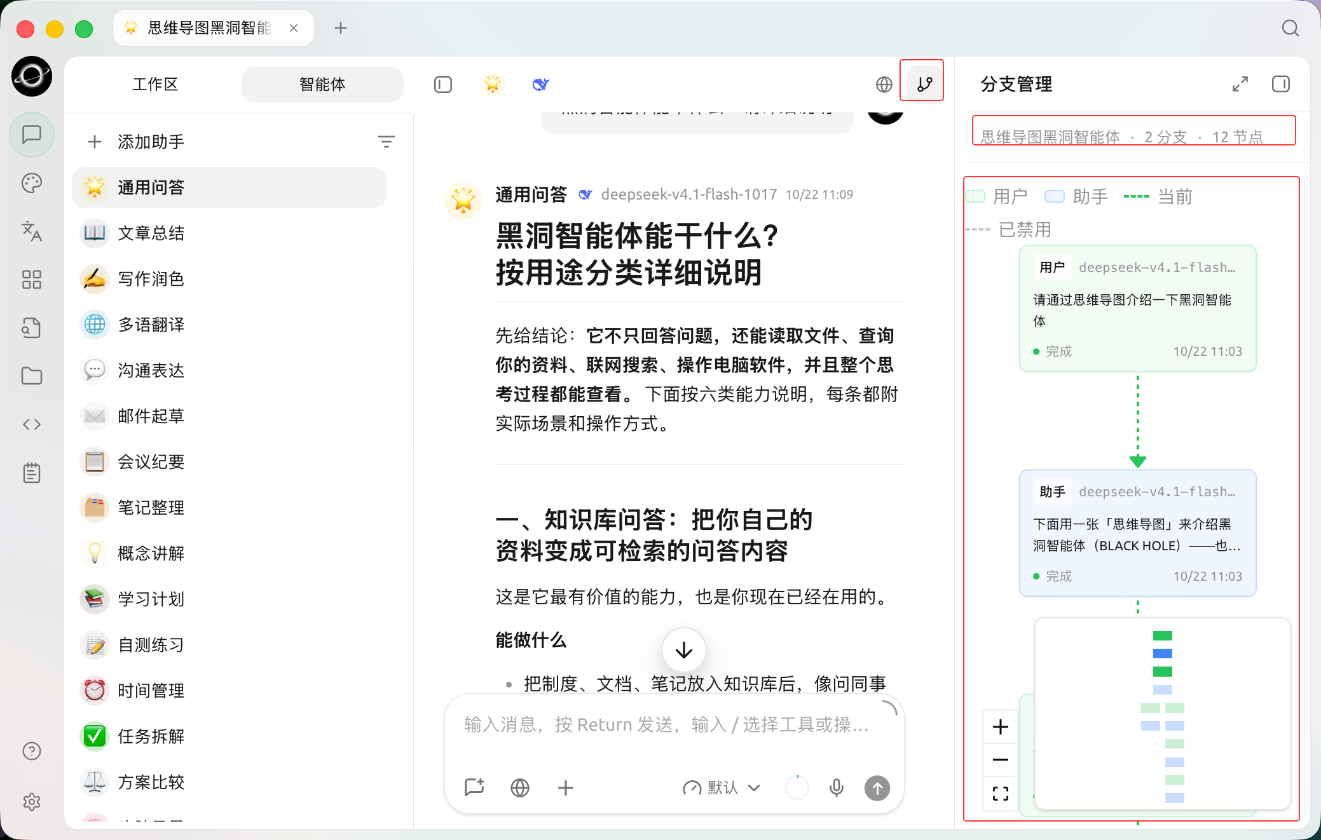Switch to the 工作区 tab
This screenshot has height=840, width=1321.
155,85
